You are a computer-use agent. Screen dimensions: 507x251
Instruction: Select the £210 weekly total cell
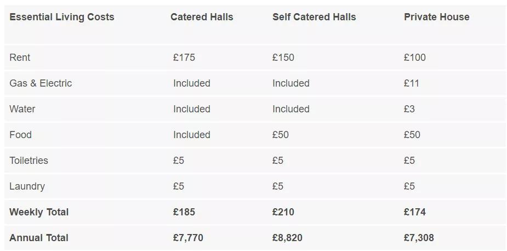(283, 212)
